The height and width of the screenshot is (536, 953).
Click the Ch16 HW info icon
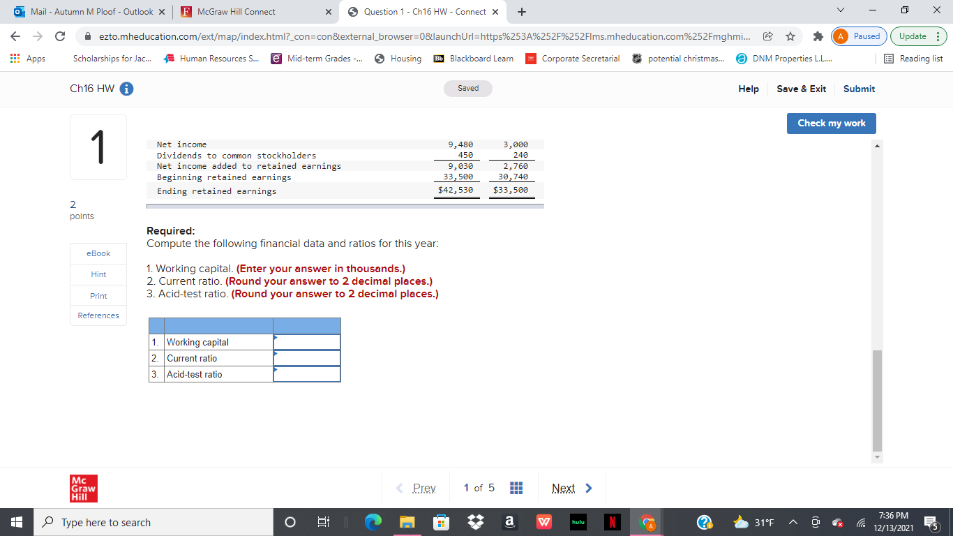click(127, 89)
